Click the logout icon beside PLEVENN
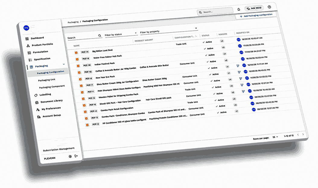This screenshot has width=318, height=188. (x=76, y=156)
